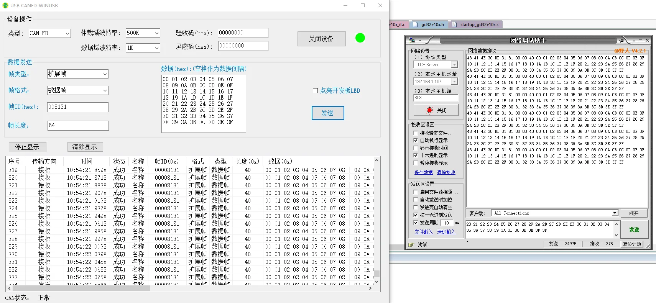Screen dimensions: 656x303
Task: Click the 时间 column header
Action: (x=86, y=161)
